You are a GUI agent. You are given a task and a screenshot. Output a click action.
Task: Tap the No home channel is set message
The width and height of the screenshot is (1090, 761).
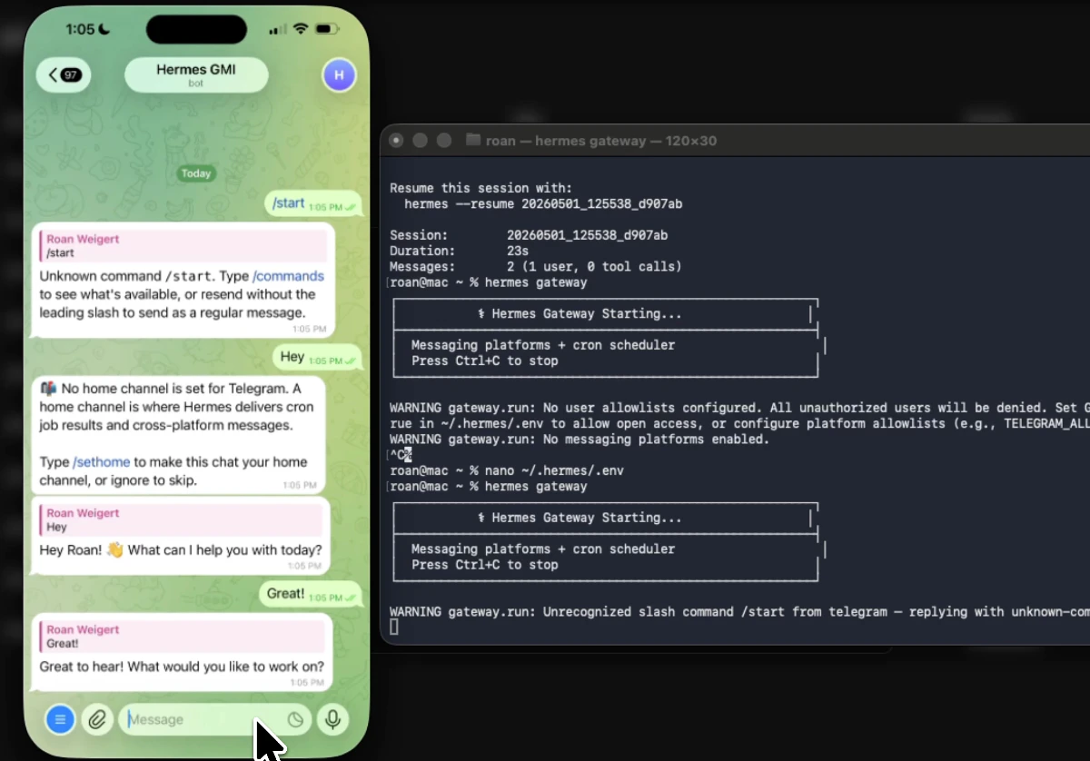click(x=176, y=434)
